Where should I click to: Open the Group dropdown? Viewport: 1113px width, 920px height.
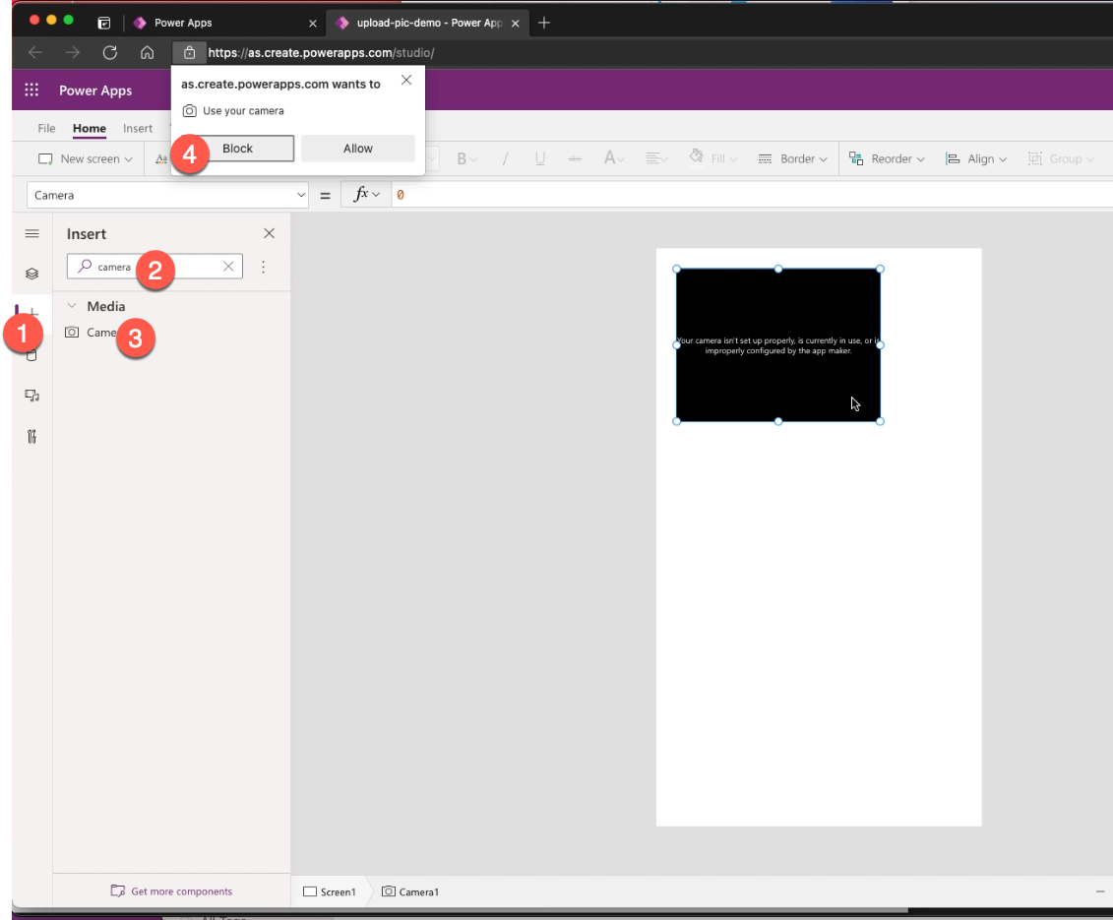pyautogui.click(x=1061, y=159)
